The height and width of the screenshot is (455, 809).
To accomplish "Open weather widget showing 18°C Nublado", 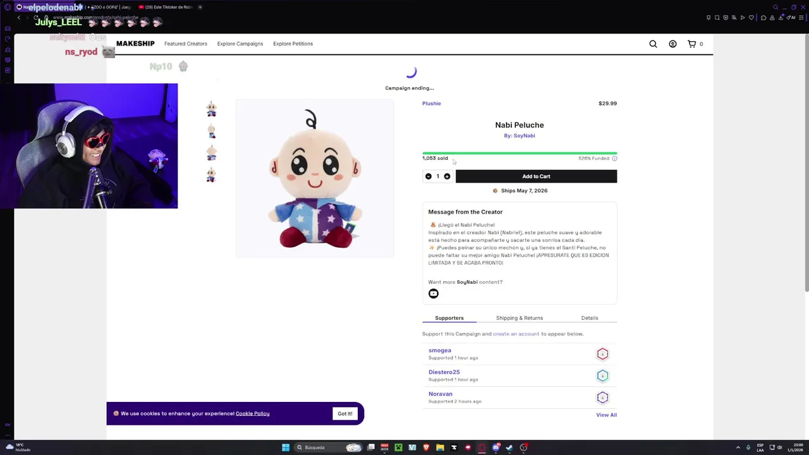I will 18,447.
